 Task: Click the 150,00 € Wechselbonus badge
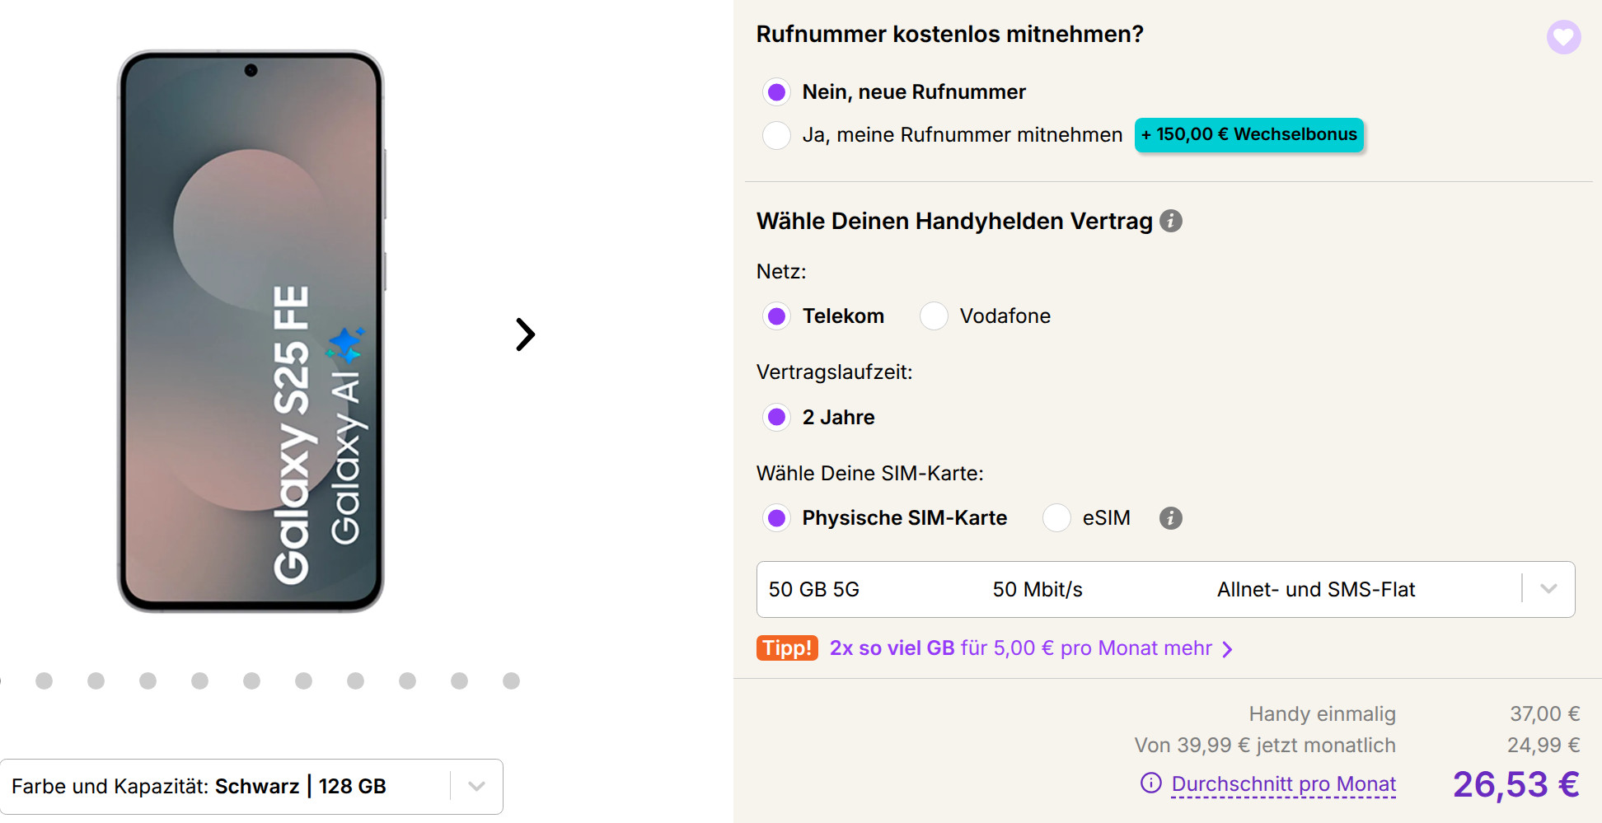pyautogui.click(x=1248, y=134)
